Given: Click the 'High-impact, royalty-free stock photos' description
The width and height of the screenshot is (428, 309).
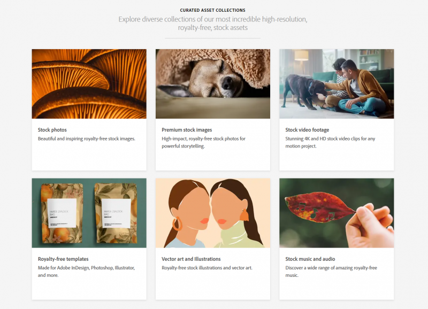Looking at the screenshot, I should coord(203,142).
